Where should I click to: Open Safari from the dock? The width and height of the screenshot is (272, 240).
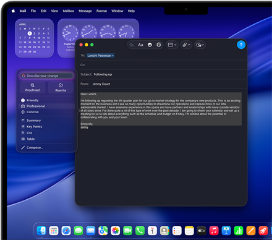pos(66,231)
